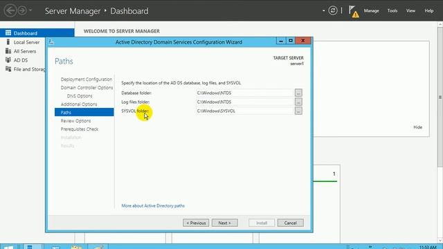This screenshot has width=443, height=249.
Task: Go to Prerequisites Check wizard step
Action: coord(80,129)
